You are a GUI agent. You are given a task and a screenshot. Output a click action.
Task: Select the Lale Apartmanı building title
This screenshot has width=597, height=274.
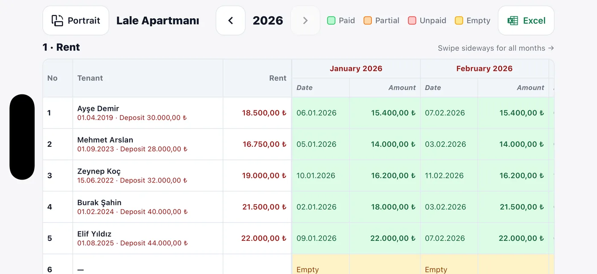[x=158, y=20]
